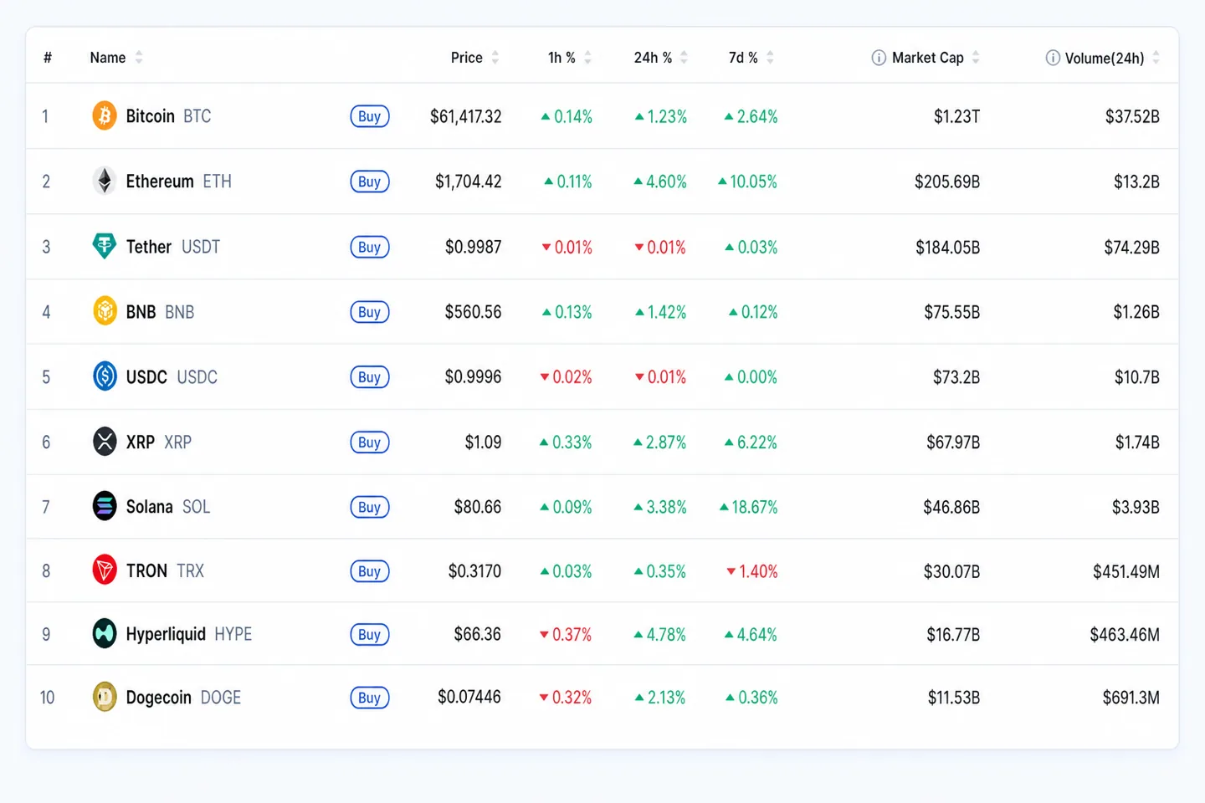The height and width of the screenshot is (803, 1205).
Task: Click the Ethereum coin logo
Action: pos(105,181)
